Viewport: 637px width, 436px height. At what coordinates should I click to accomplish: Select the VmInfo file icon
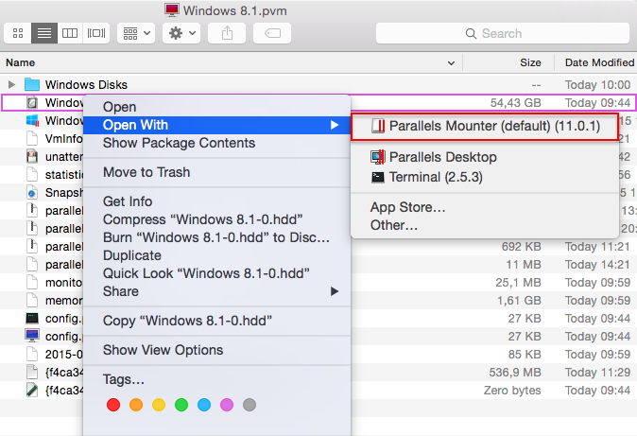coord(32,138)
